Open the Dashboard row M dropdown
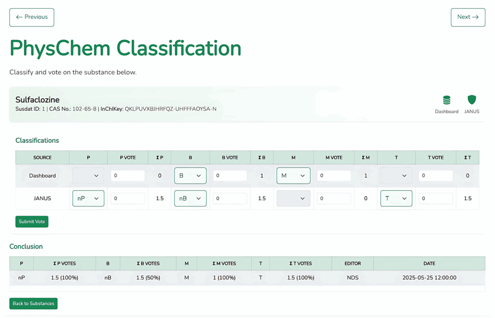Screen dimensions: 495x318 293,176
